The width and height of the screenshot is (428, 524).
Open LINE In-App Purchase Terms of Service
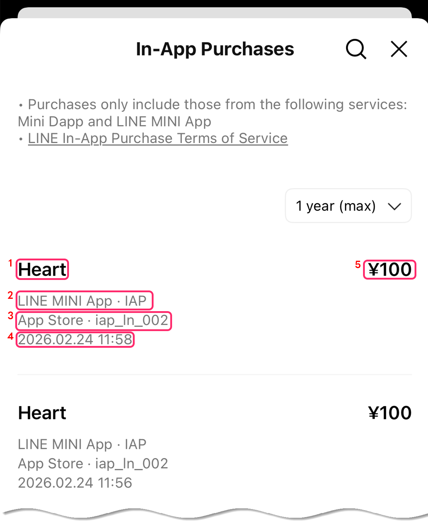(x=158, y=139)
